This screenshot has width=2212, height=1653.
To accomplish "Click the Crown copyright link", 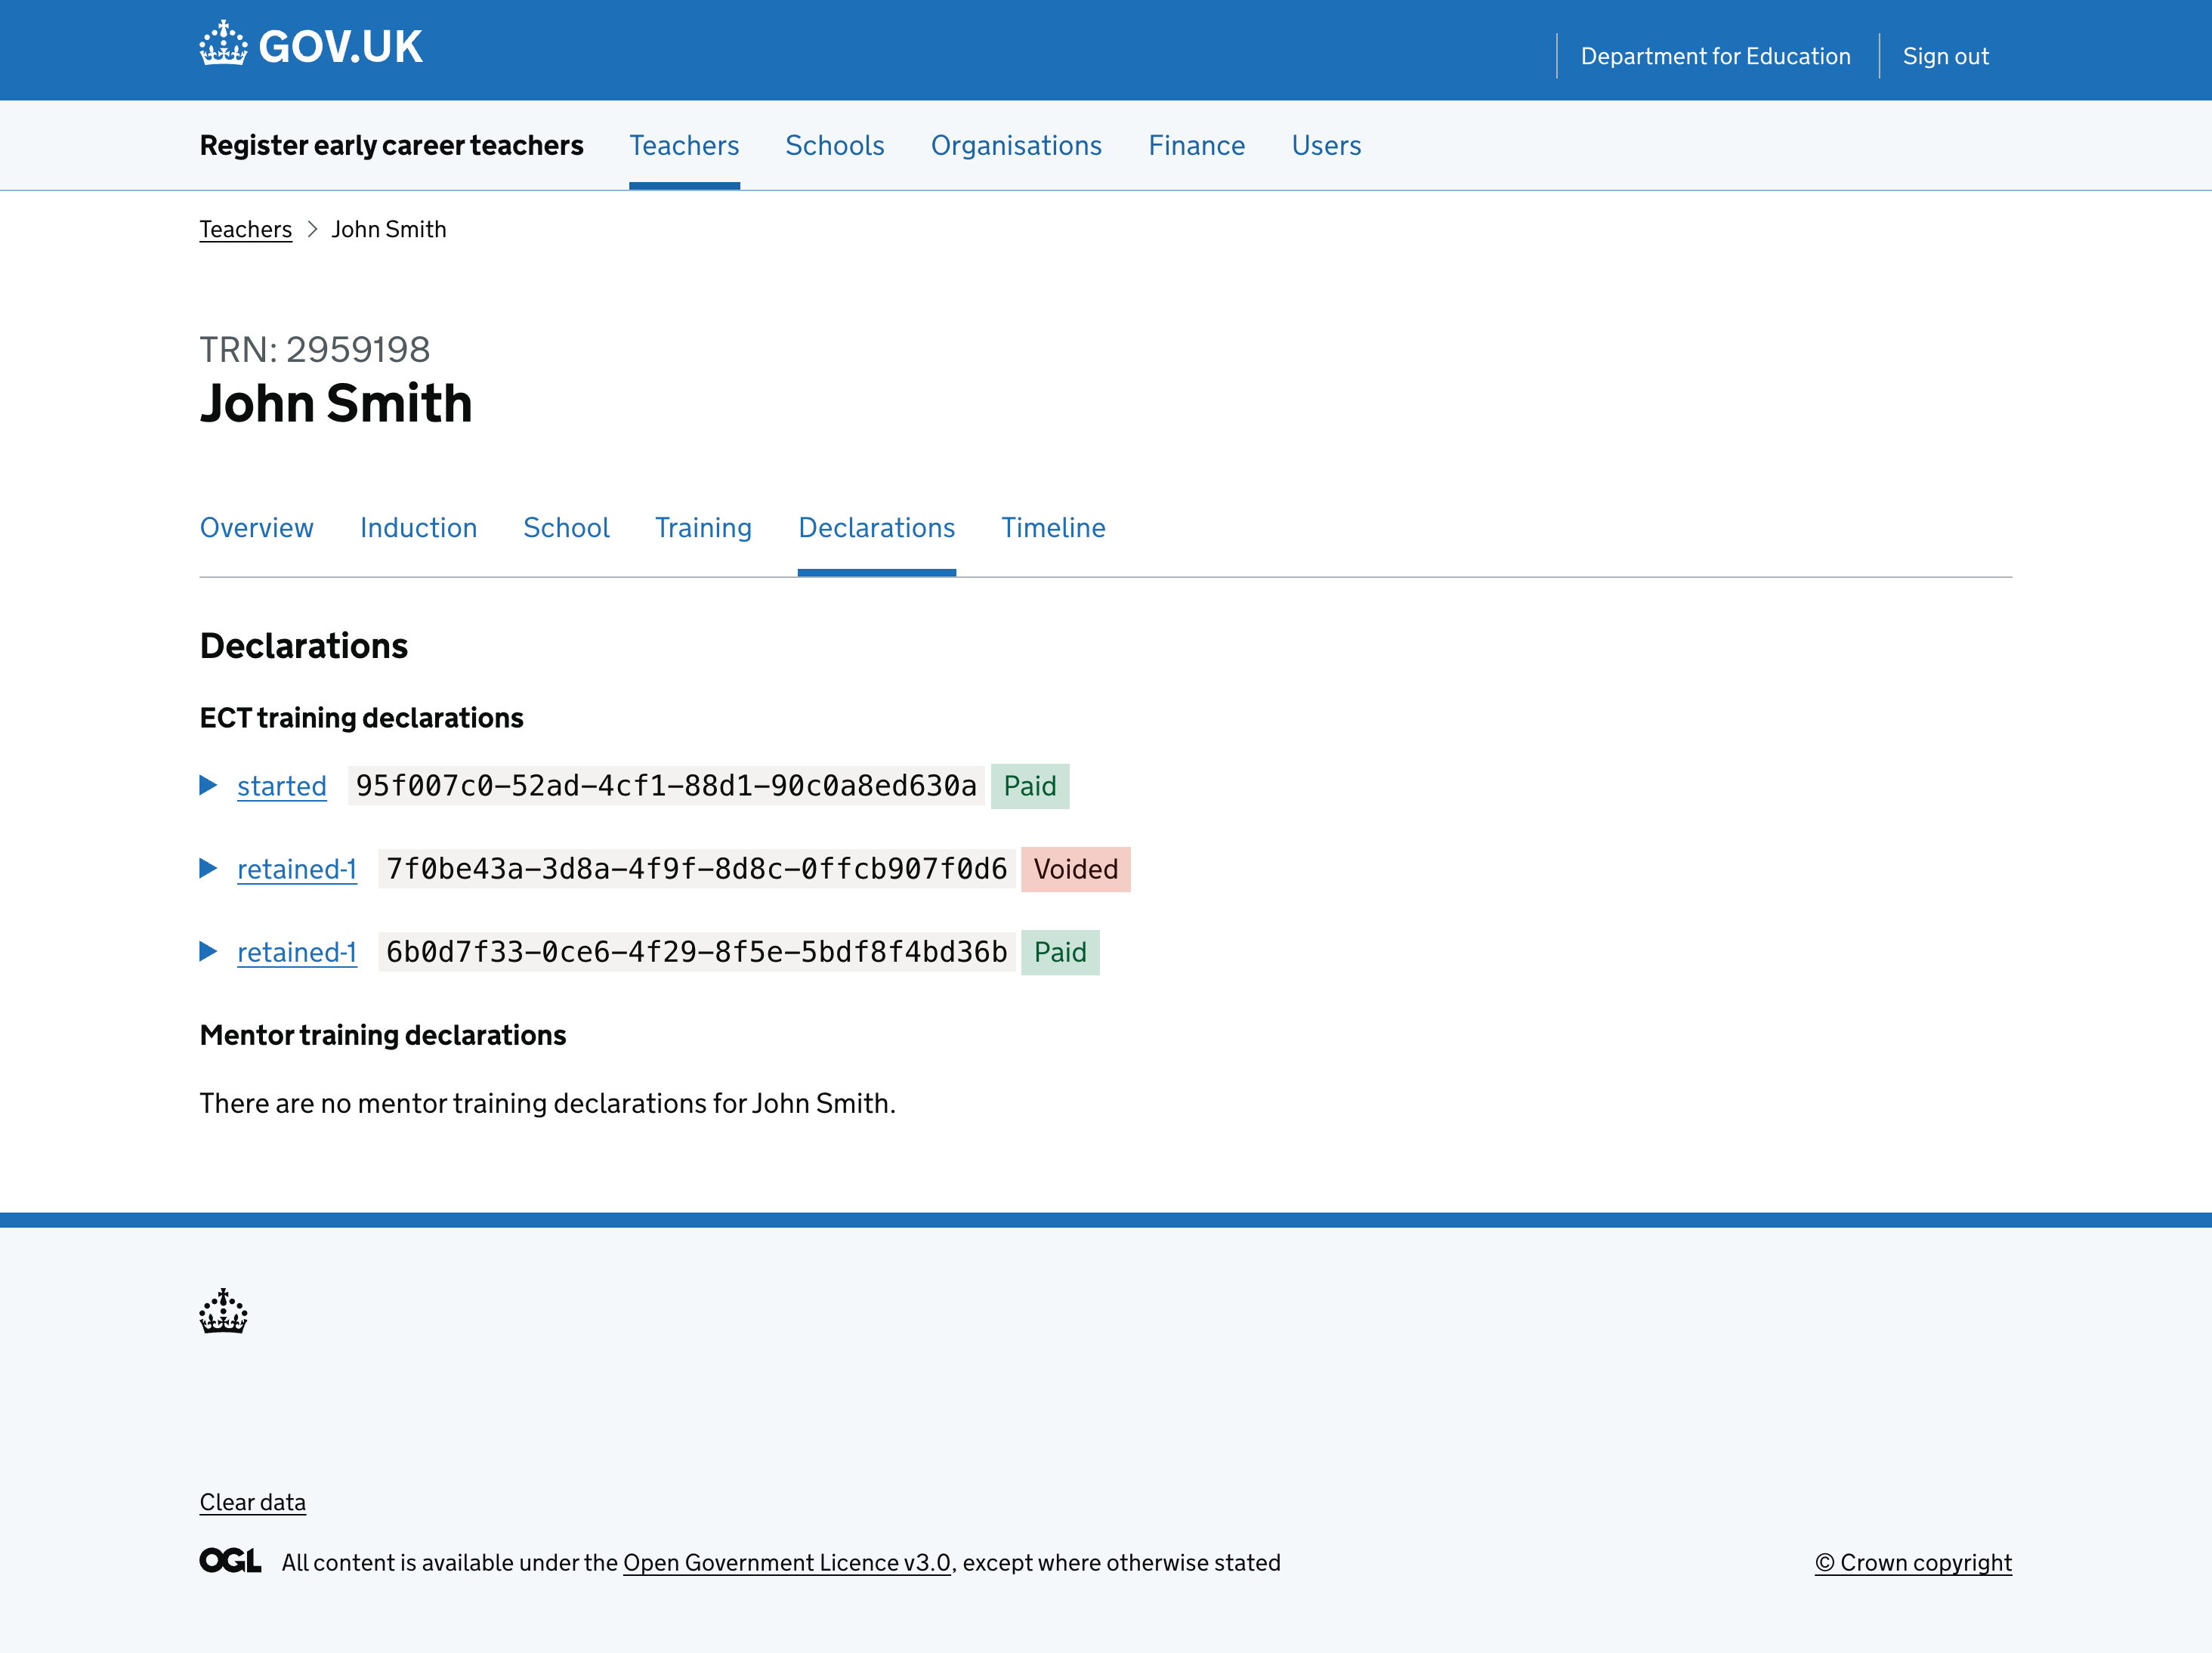I will pyautogui.click(x=1913, y=1563).
